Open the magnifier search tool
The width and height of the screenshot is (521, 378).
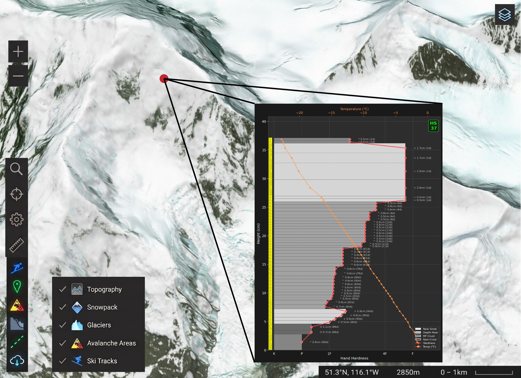click(x=16, y=169)
